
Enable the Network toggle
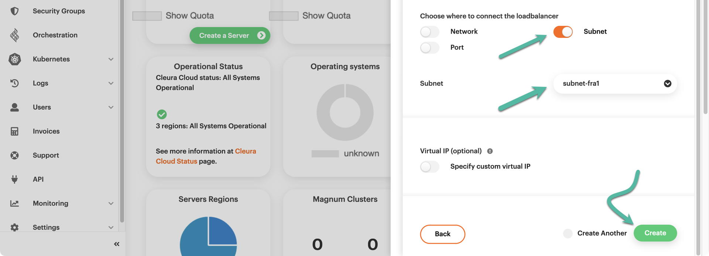[429, 32]
